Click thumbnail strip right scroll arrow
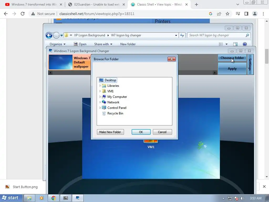The width and height of the screenshot is (269, 202). click(x=215, y=73)
